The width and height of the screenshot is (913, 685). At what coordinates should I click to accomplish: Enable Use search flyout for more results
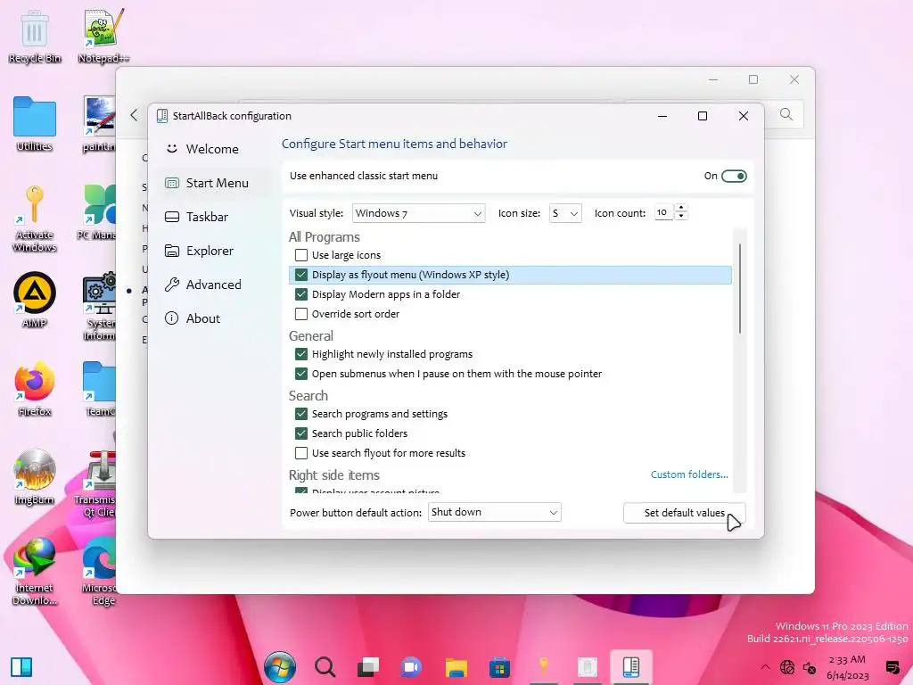pos(301,453)
